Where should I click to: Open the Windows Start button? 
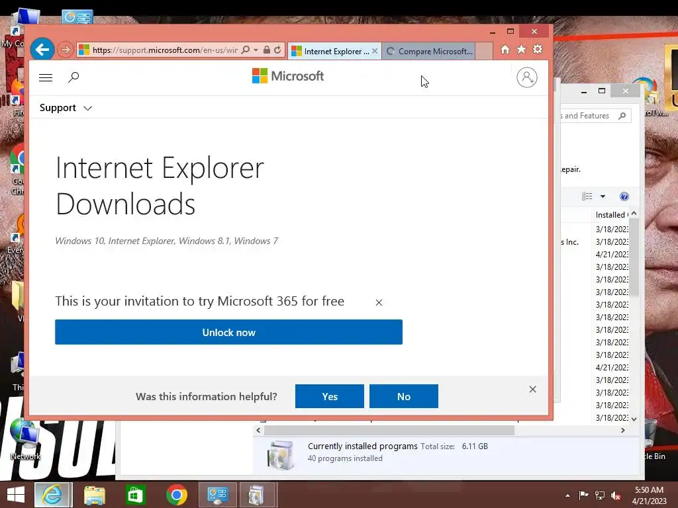[x=16, y=495]
